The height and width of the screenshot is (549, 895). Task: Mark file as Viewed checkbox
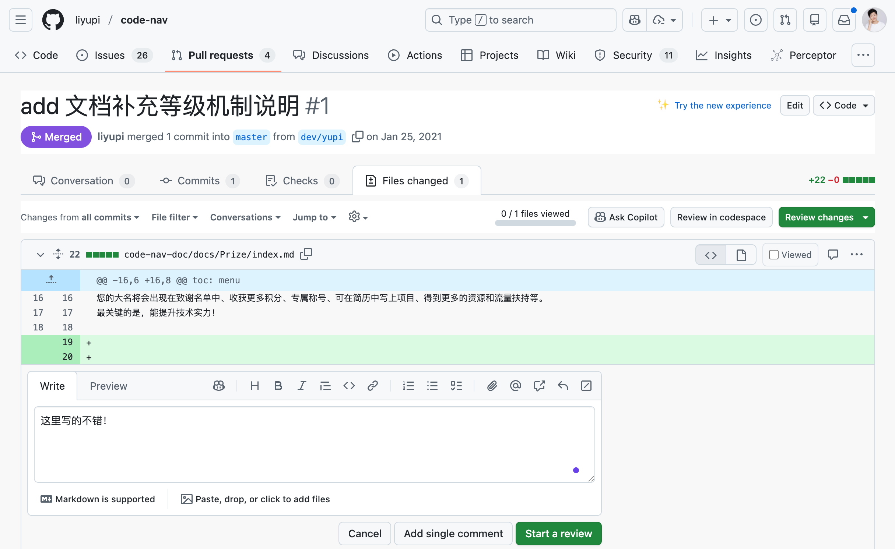(x=774, y=255)
